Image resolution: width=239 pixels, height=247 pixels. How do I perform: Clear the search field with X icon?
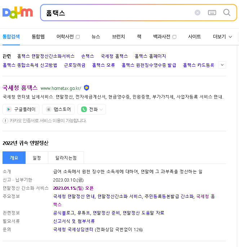point(198,13)
